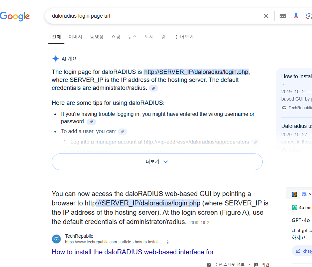Click the TechRepublic favicon in the search result
Image resolution: width=312 pixels, height=267 pixels.
[56, 239]
